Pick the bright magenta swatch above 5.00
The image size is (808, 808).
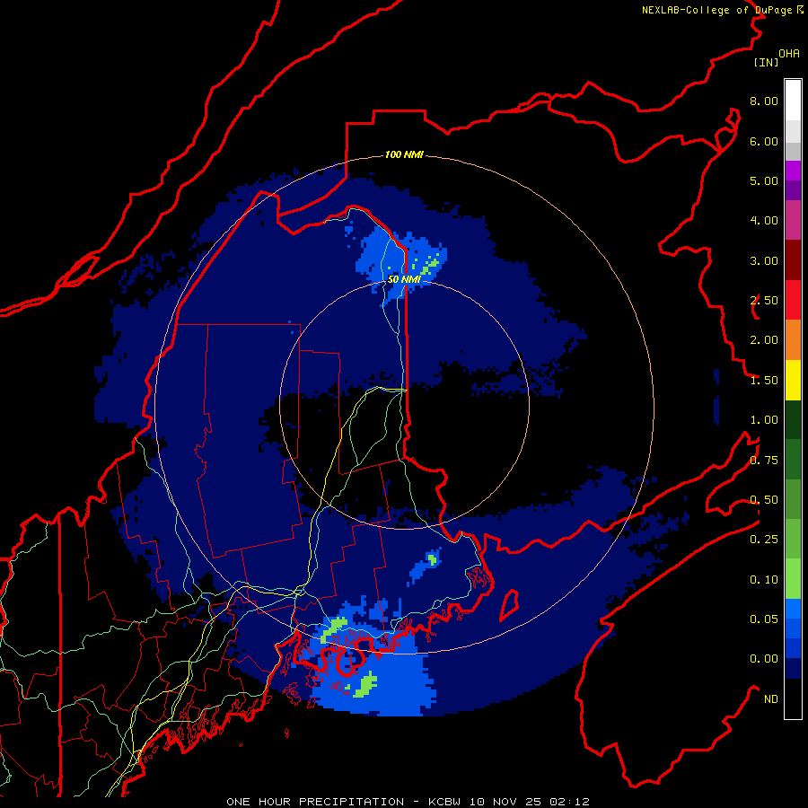coord(793,171)
